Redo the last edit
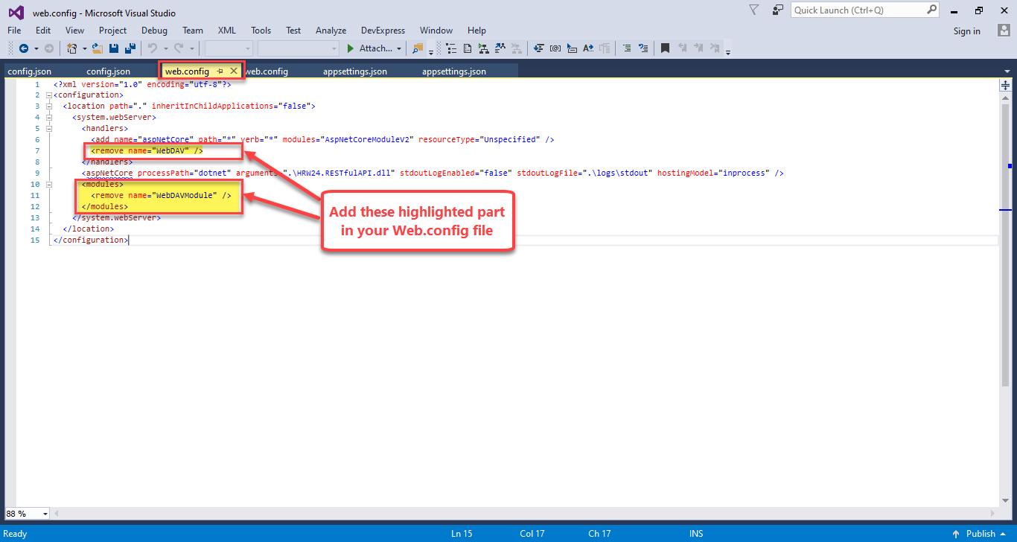Screen dimensions: 1017x542 pos(180,48)
